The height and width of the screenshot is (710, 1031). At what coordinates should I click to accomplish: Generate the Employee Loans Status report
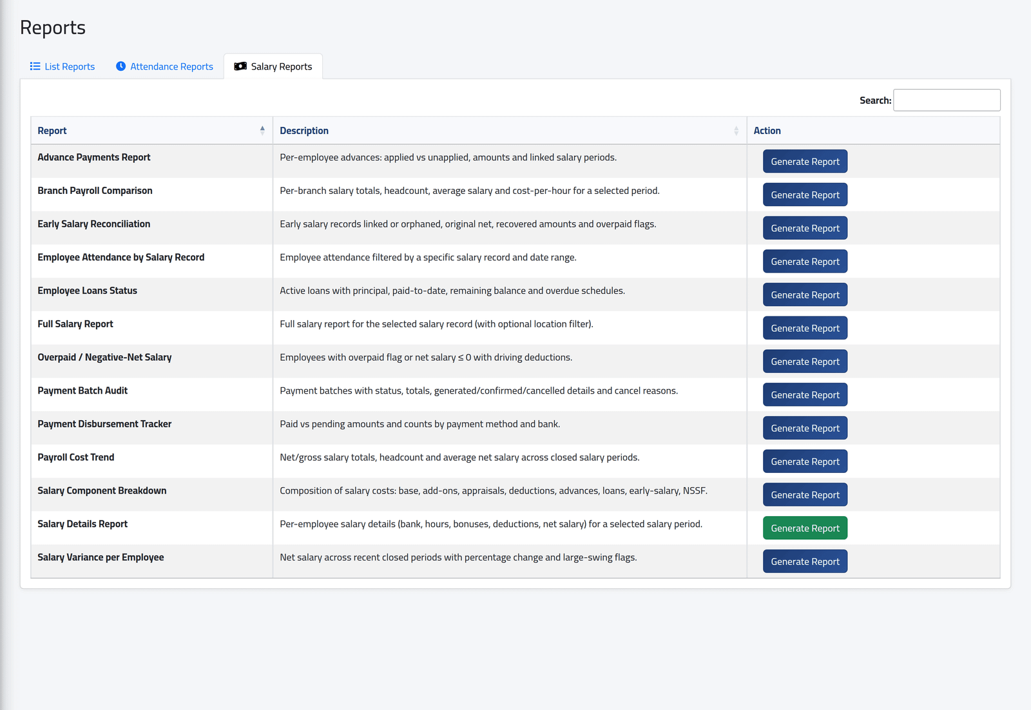click(x=805, y=295)
